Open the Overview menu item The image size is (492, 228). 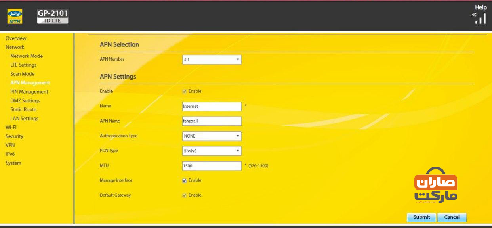pyautogui.click(x=16, y=38)
